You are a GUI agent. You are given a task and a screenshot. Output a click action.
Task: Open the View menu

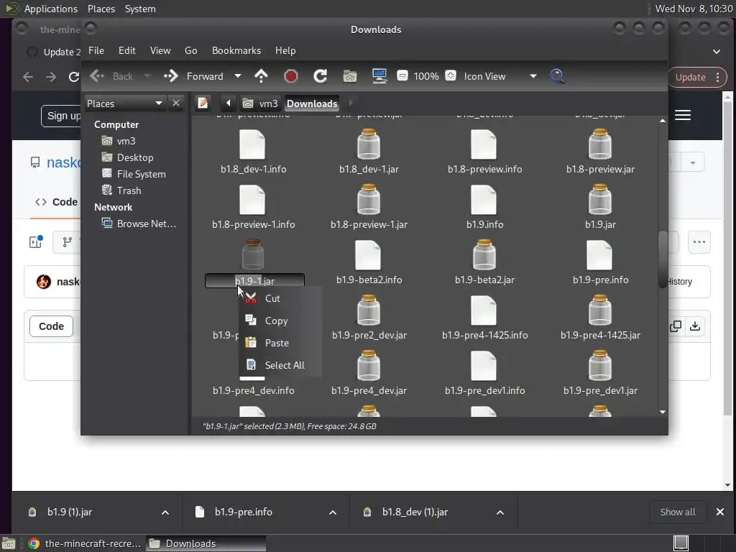click(160, 51)
